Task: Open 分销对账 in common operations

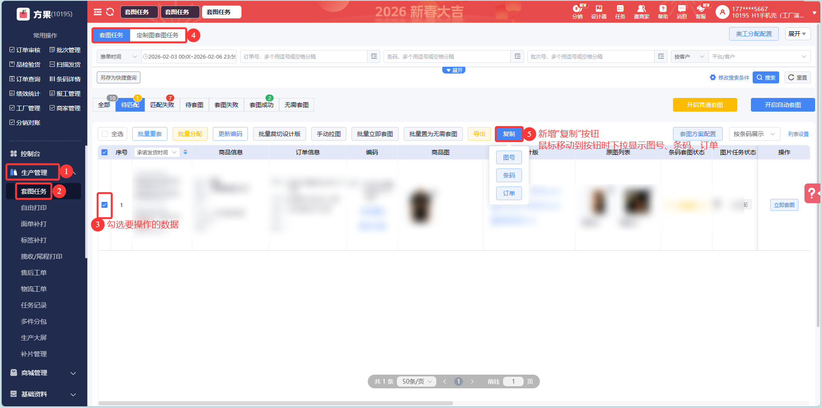Action: tap(25, 123)
